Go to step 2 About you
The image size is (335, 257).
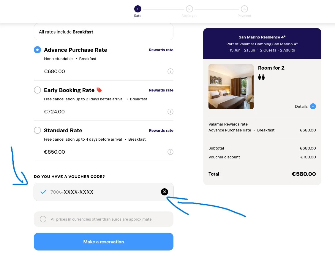coord(189,9)
